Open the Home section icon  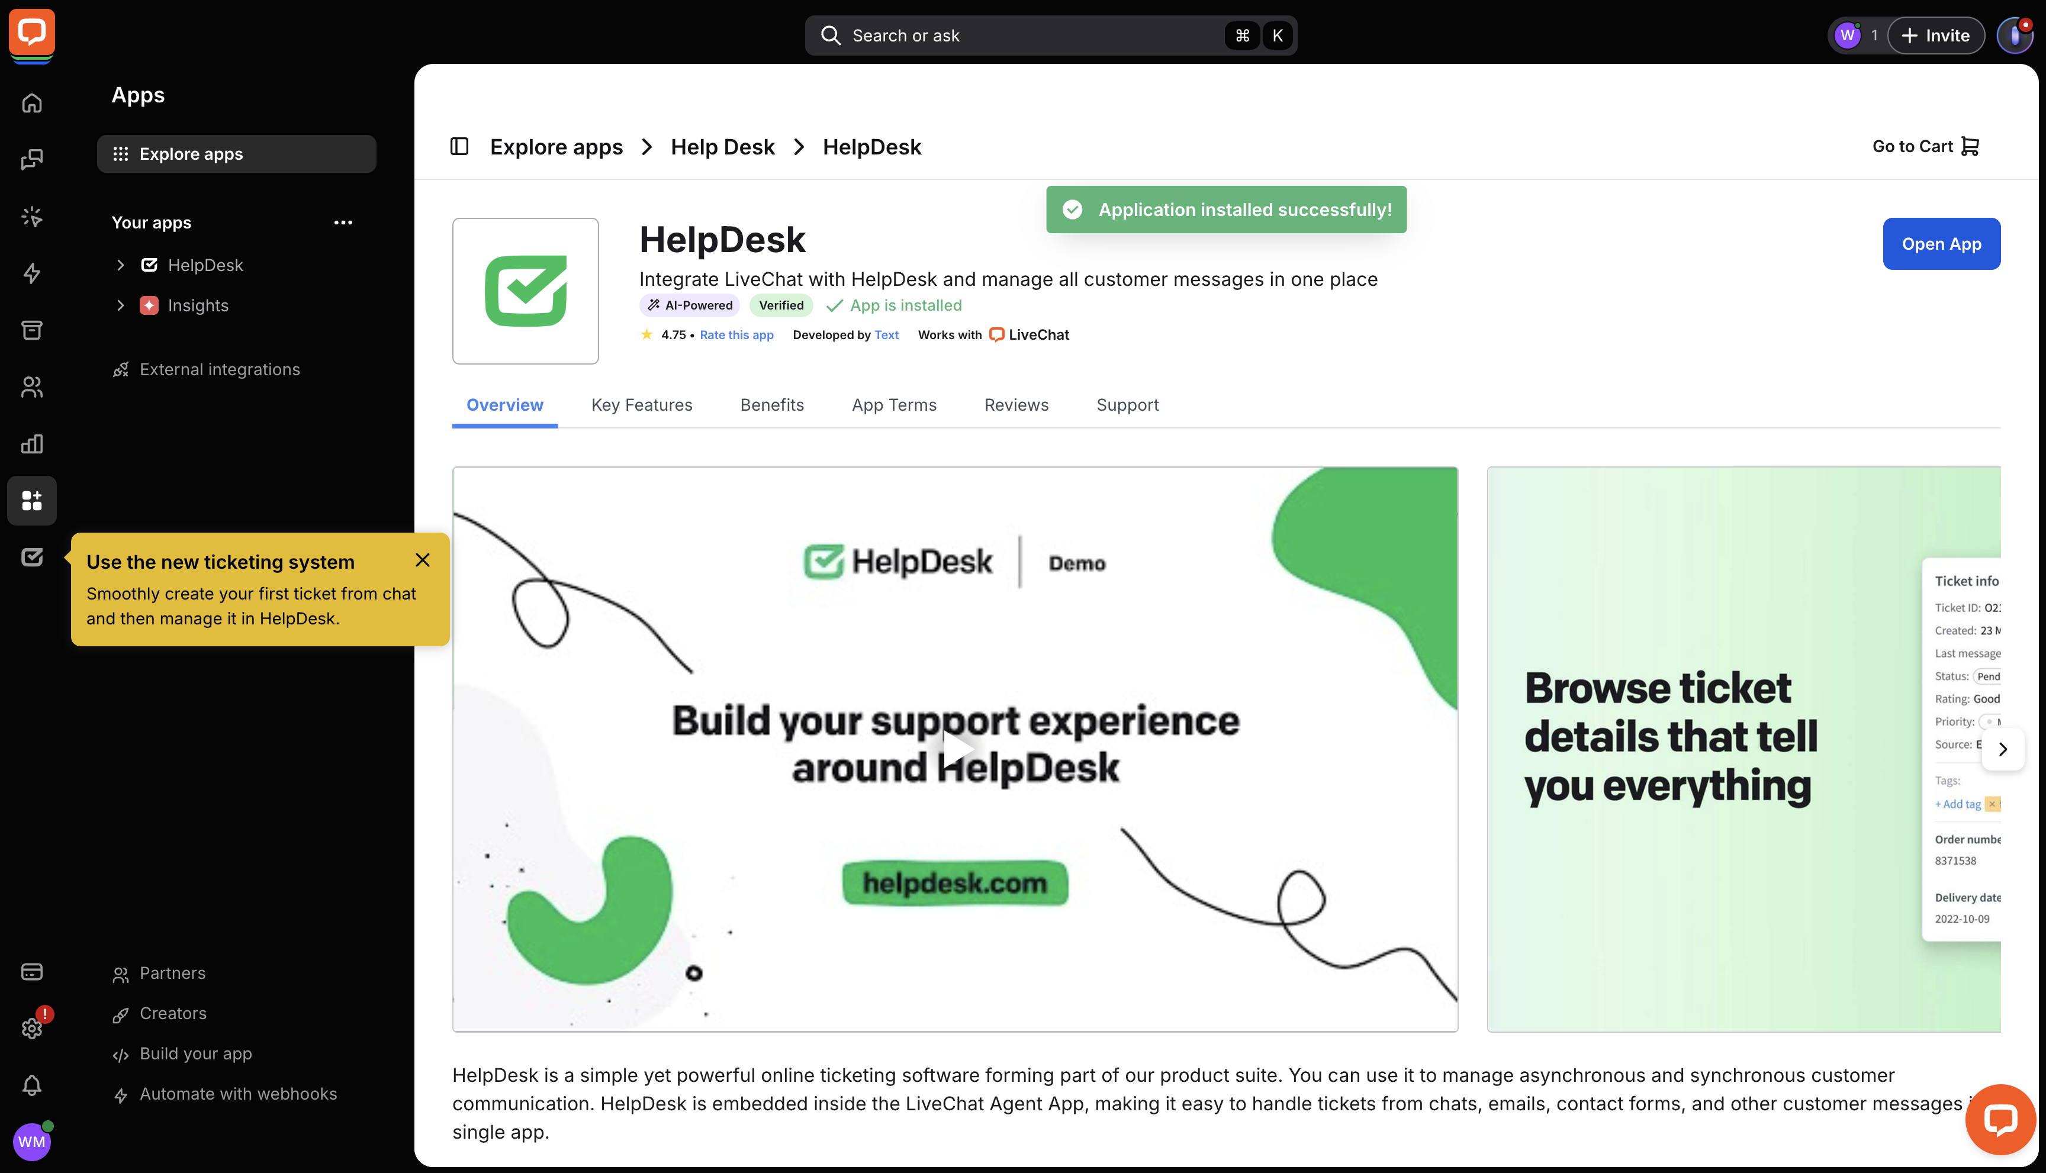pyautogui.click(x=31, y=103)
